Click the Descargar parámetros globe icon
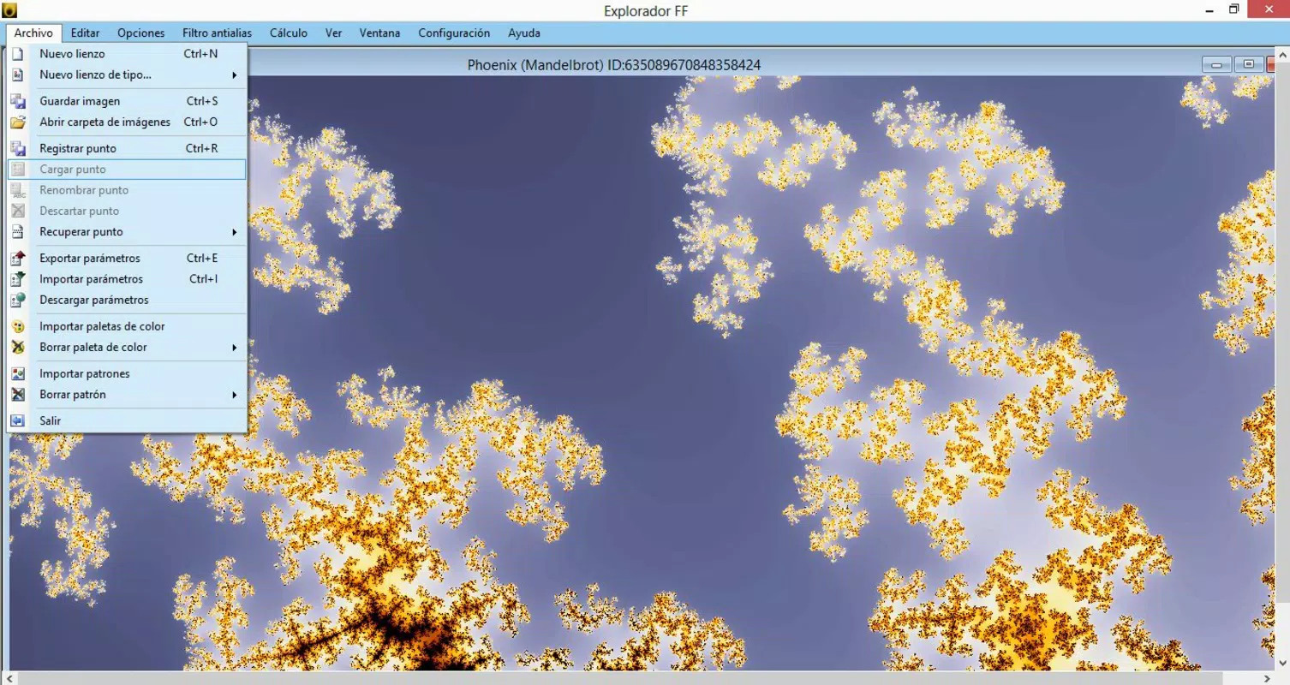 point(18,300)
